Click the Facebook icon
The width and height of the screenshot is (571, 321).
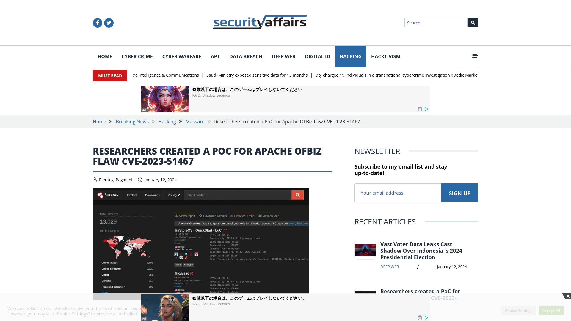point(97,22)
